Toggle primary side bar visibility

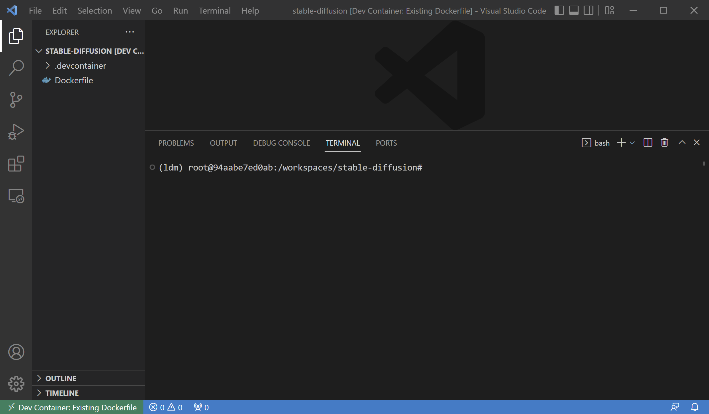(x=559, y=11)
